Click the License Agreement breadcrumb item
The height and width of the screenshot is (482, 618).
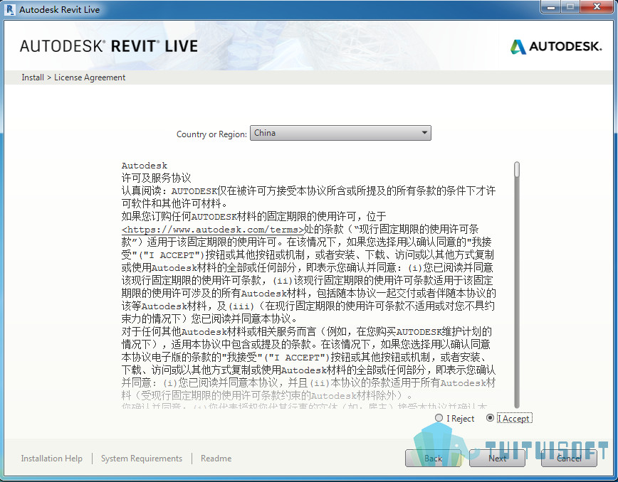(90, 77)
